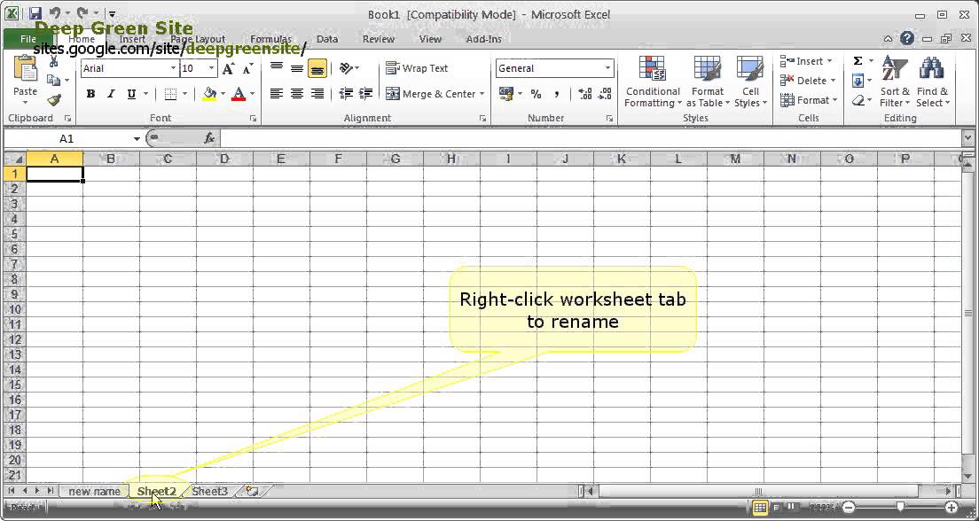
Task: Open the File tab
Action: tap(28, 39)
